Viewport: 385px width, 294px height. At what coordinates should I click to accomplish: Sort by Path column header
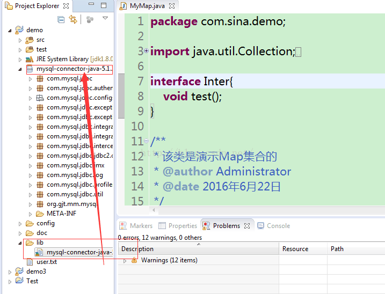356,249
